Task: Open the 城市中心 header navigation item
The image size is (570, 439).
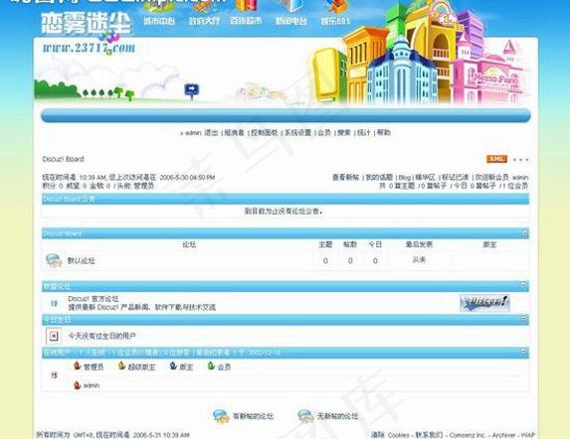Action: 159,21
